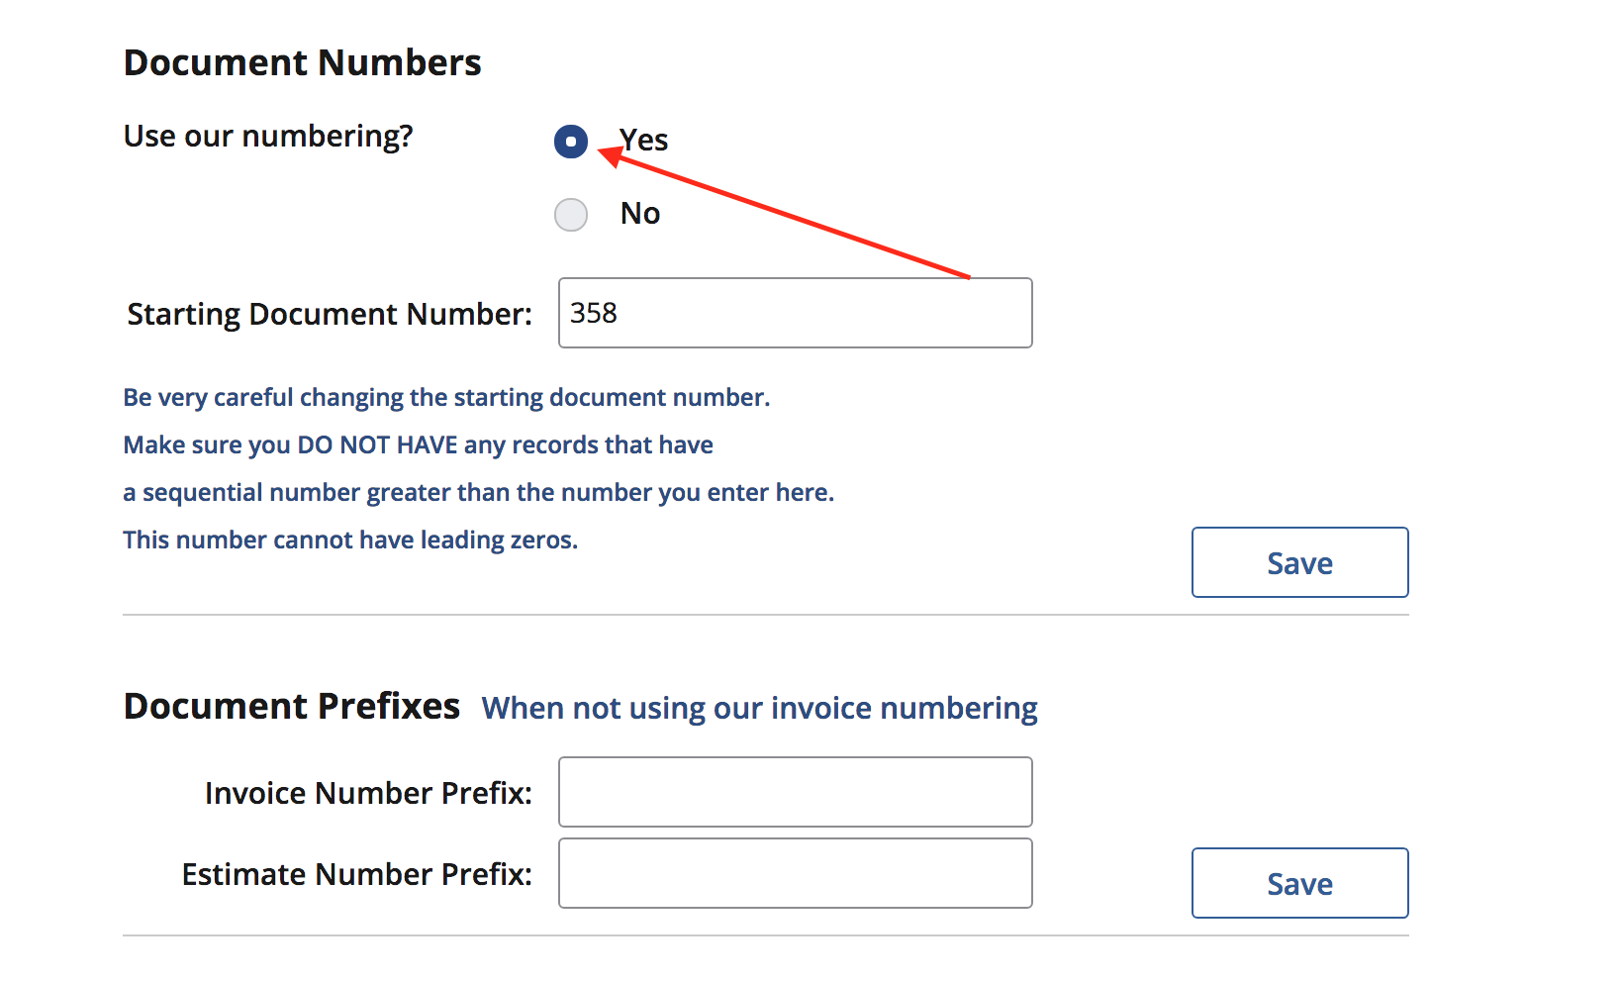
Task: Click the Document Prefixes heading
Action: [x=291, y=706]
